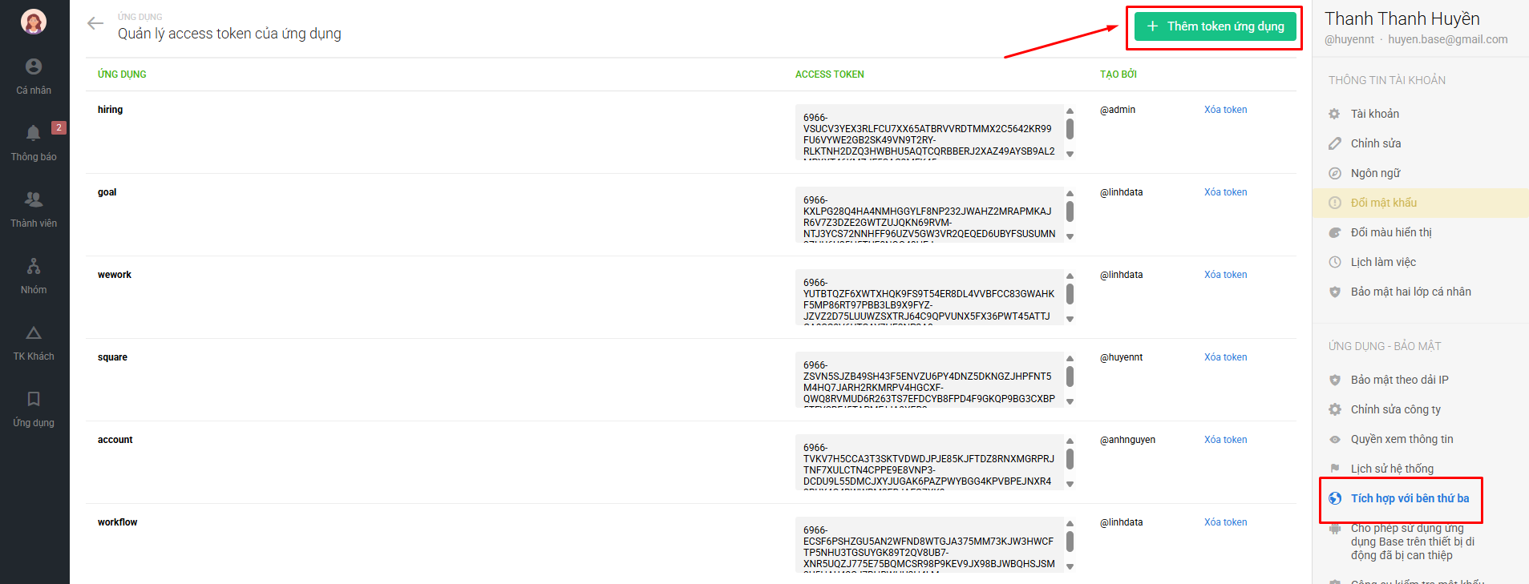Open Bảo mật hai lớp cá nhân
This screenshot has height=584, width=1529.
pos(1420,292)
